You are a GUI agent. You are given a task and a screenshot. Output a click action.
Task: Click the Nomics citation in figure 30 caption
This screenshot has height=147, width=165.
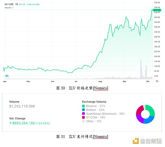[x=100, y=88]
